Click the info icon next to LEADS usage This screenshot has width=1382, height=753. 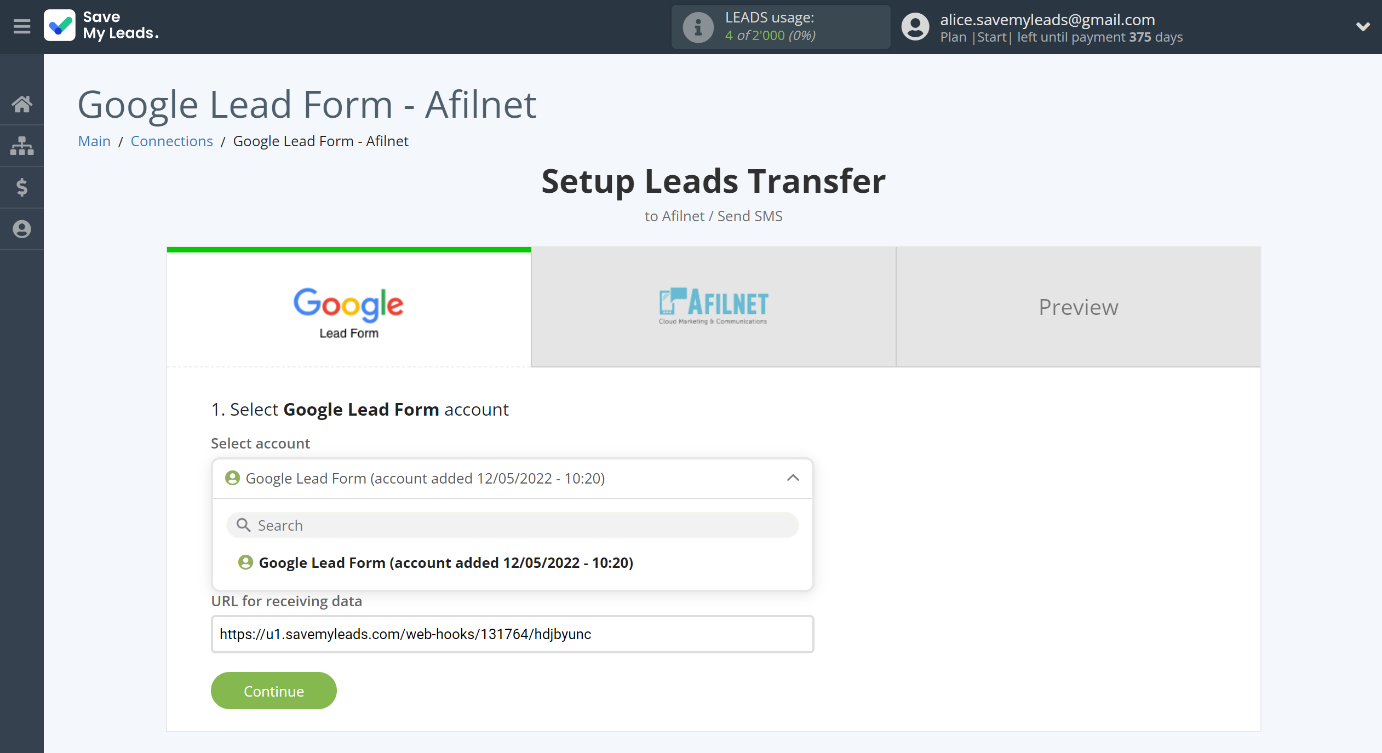[697, 27]
